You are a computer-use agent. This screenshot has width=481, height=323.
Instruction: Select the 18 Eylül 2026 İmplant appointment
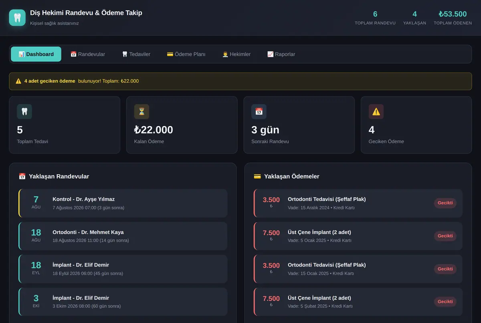click(123, 269)
